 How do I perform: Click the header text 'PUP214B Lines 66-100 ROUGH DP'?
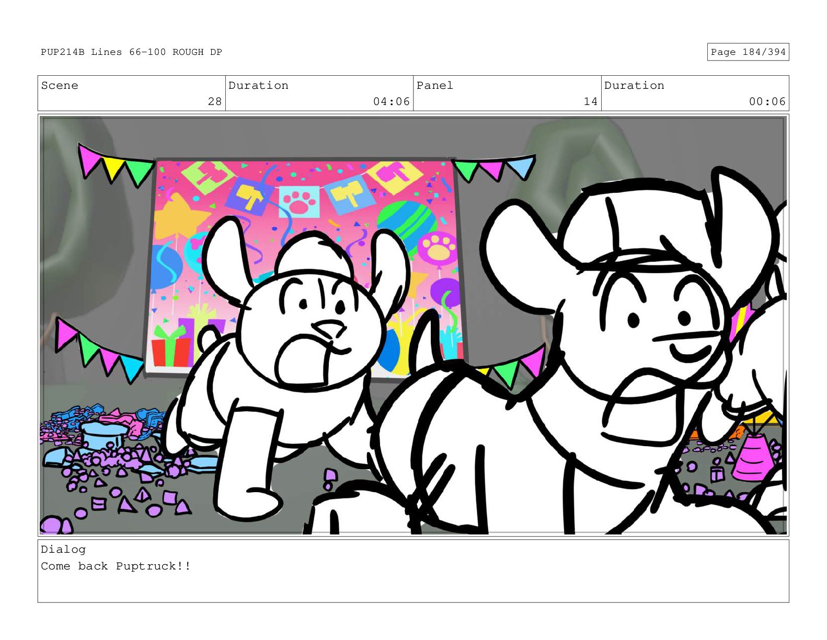(132, 52)
